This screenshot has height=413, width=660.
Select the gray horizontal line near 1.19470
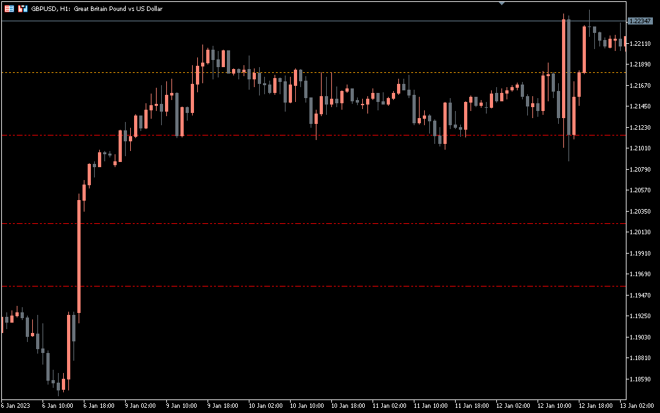tap(322, 286)
